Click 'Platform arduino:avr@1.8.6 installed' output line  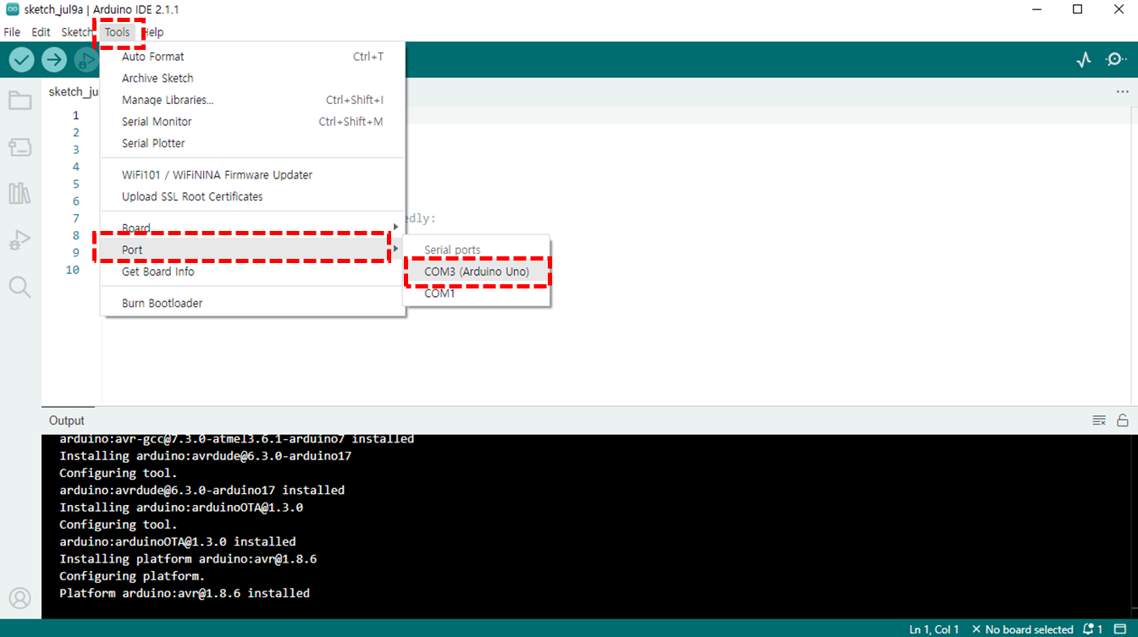[x=185, y=593]
